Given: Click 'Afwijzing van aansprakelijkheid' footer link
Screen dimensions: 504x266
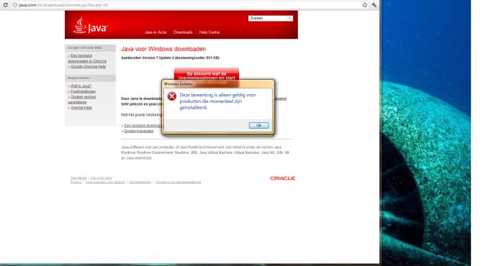Looking at the screenshot, I should pos(178,183).
